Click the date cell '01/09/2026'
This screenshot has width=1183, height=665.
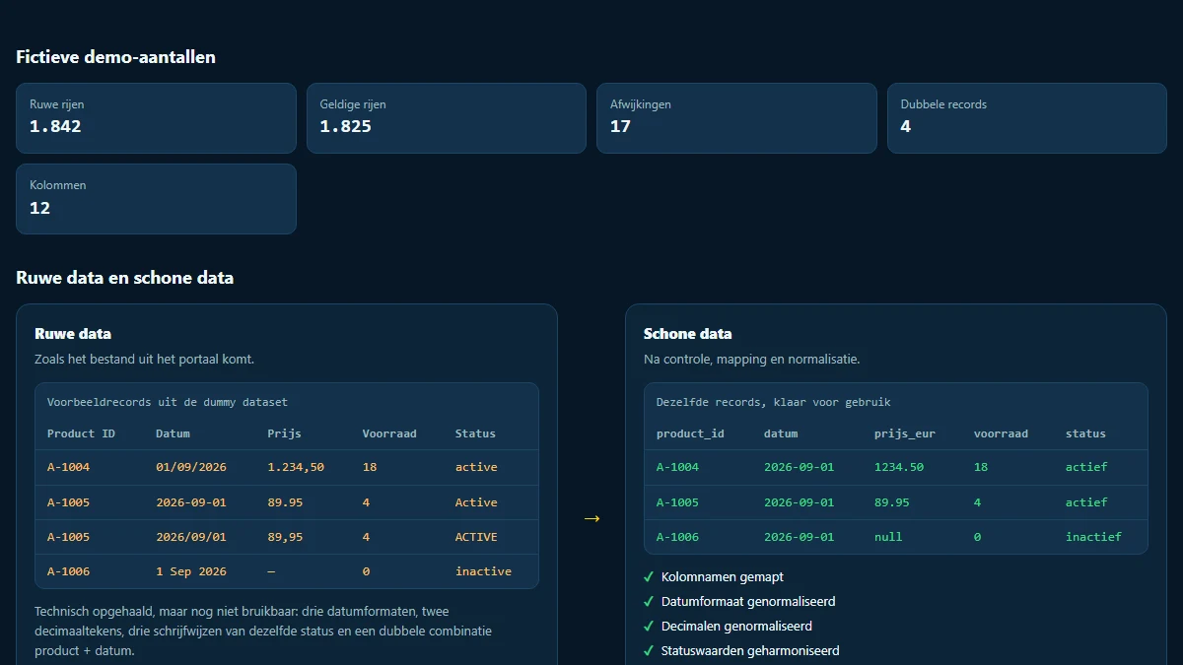pyautogui.click(x=190, y=467)
